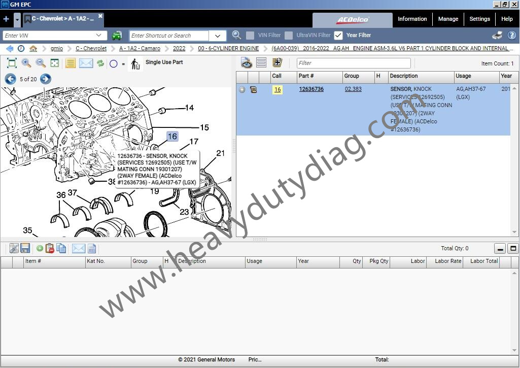This screenshot has width=520, height=368.
Task: Open the ACDelco catalog tab
Action: (352, 20)
